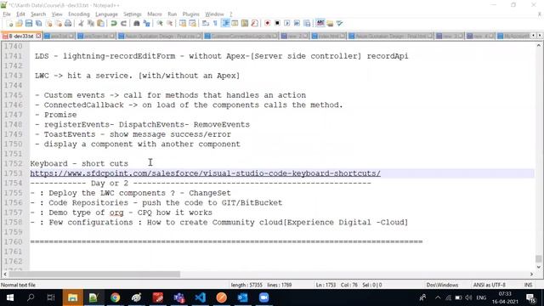The height and width of the screenshot is (306, 544).
Task: Open the sfdcpoint keyboard shortcuts URL
Action: (205, 173)
